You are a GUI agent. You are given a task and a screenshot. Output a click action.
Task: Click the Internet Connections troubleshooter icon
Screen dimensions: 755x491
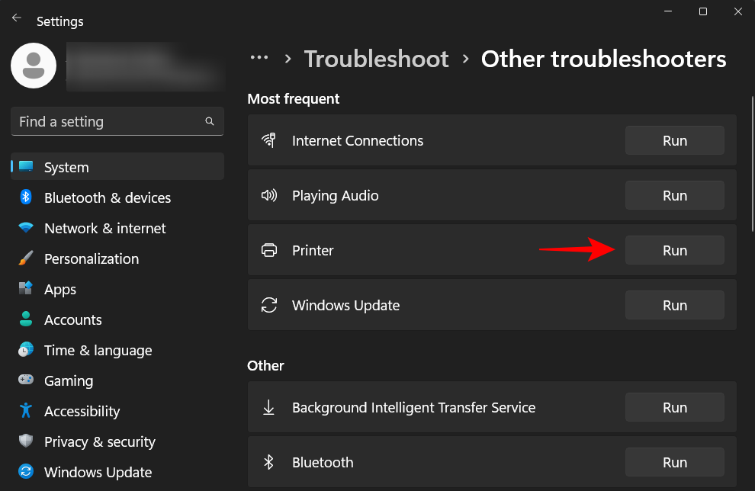pyautogui.click(x=269, y=140)
